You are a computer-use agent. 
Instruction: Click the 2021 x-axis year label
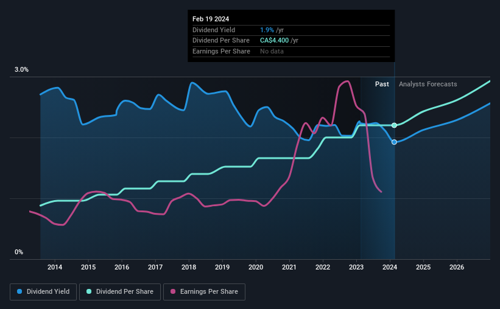point(289,267)
